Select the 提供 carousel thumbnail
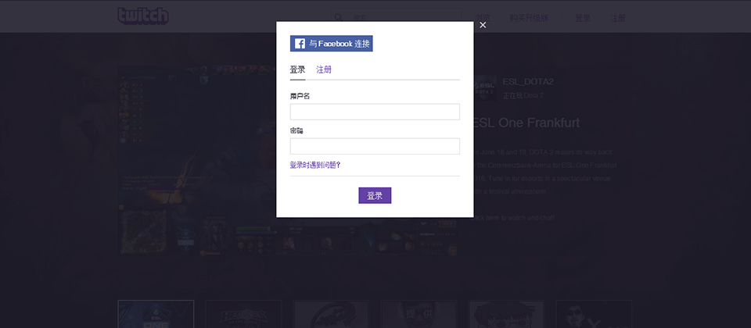 pos(419,314)
